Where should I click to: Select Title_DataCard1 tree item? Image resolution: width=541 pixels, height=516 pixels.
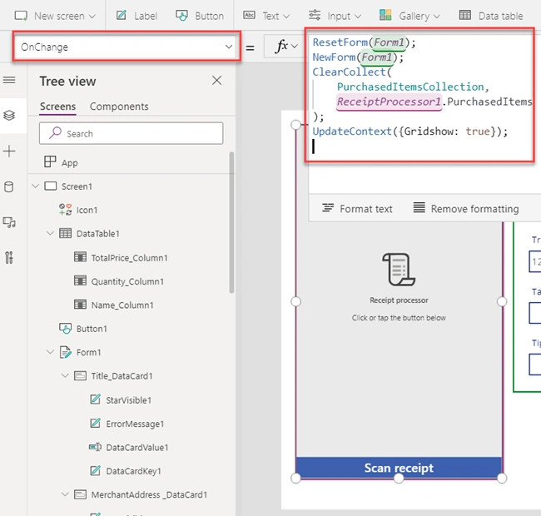pos(122,376)
